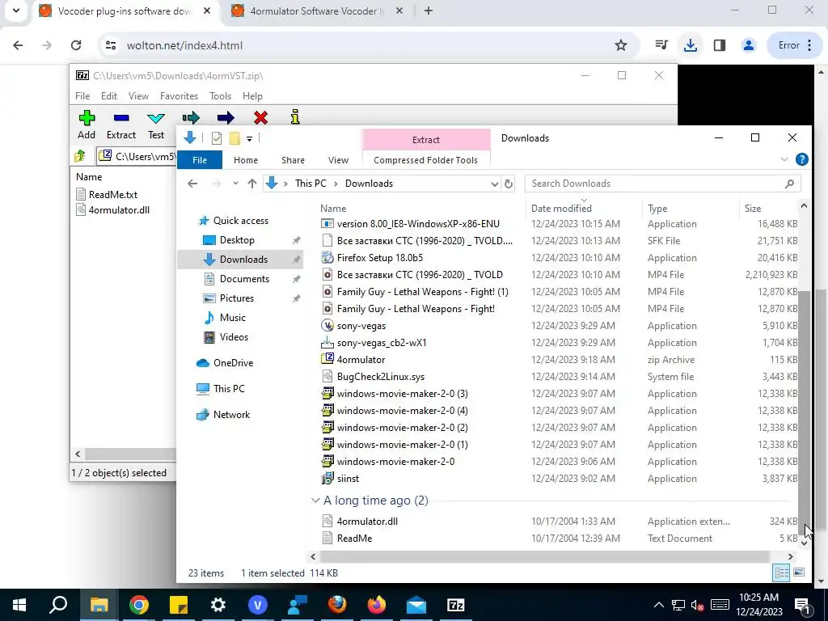Click the 7-Zip up-folder icon beside address
828x621 pixels.
(x=80, y=156)
